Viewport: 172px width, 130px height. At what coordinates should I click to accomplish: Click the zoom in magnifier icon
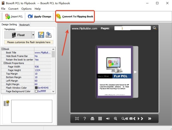[x=116, y=119]
